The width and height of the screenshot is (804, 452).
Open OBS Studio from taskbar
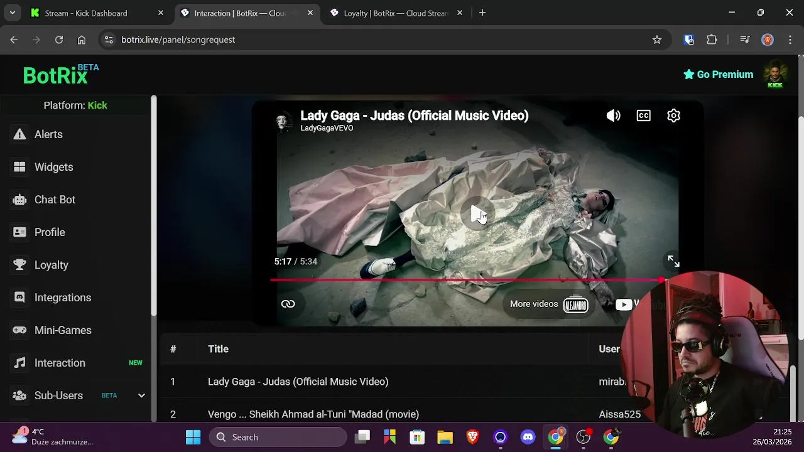pyautogui.click(x=584, y=437)
